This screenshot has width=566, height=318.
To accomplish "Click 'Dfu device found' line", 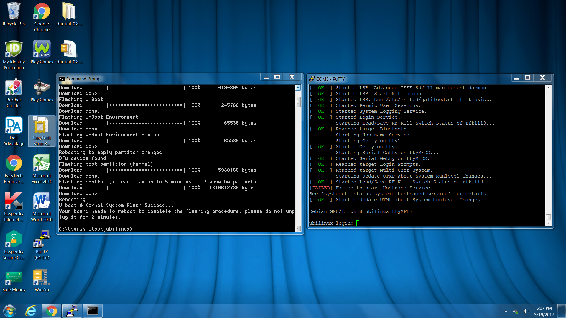I will pyautogui.click(x=83, y=158).
